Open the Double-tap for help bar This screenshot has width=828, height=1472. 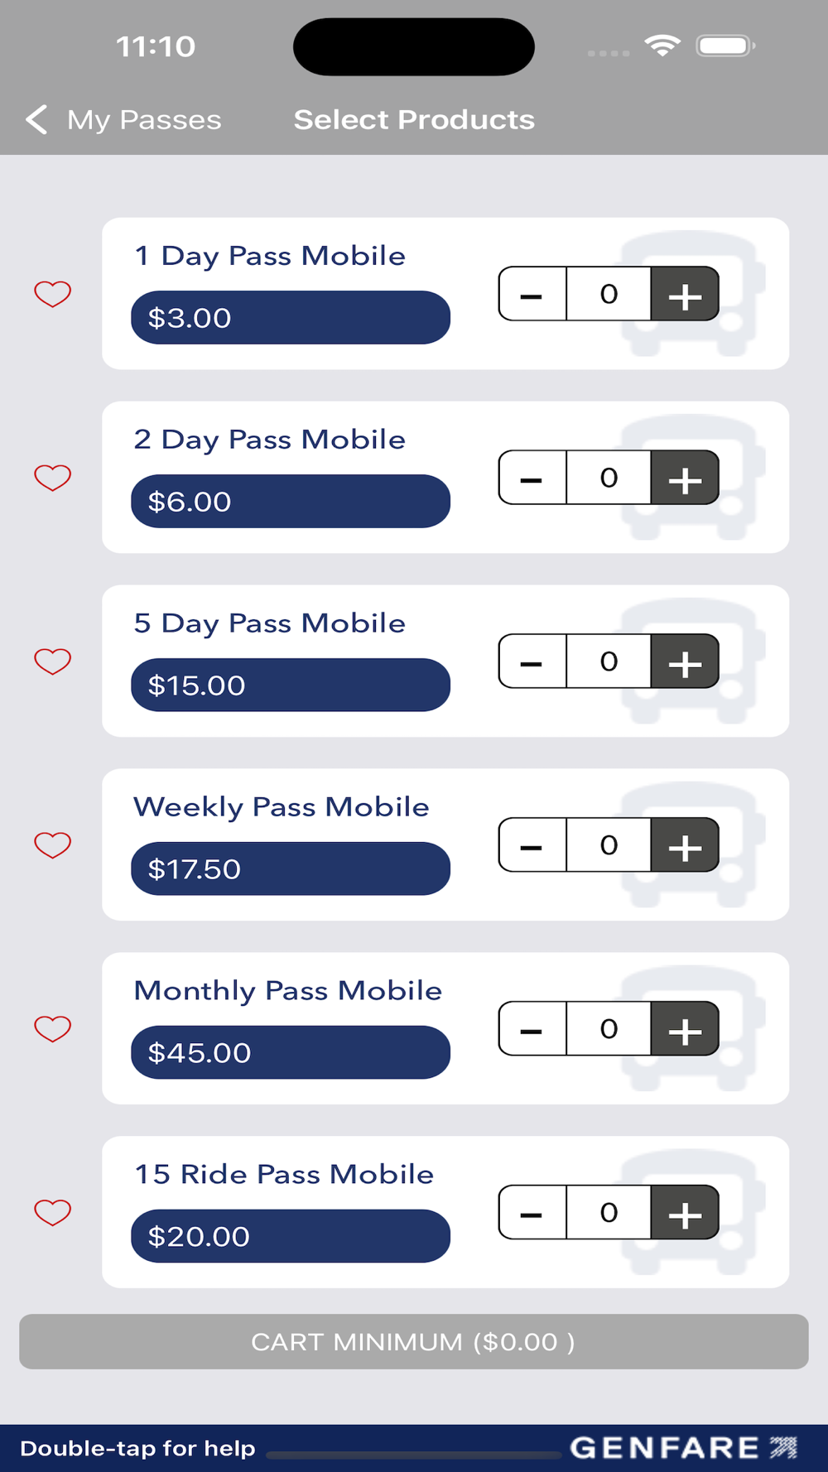[x=137, y=1448]
